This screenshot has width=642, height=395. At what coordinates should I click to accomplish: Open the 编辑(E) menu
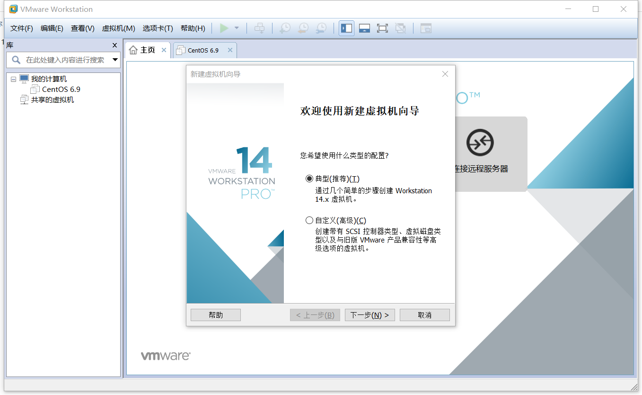52,28
